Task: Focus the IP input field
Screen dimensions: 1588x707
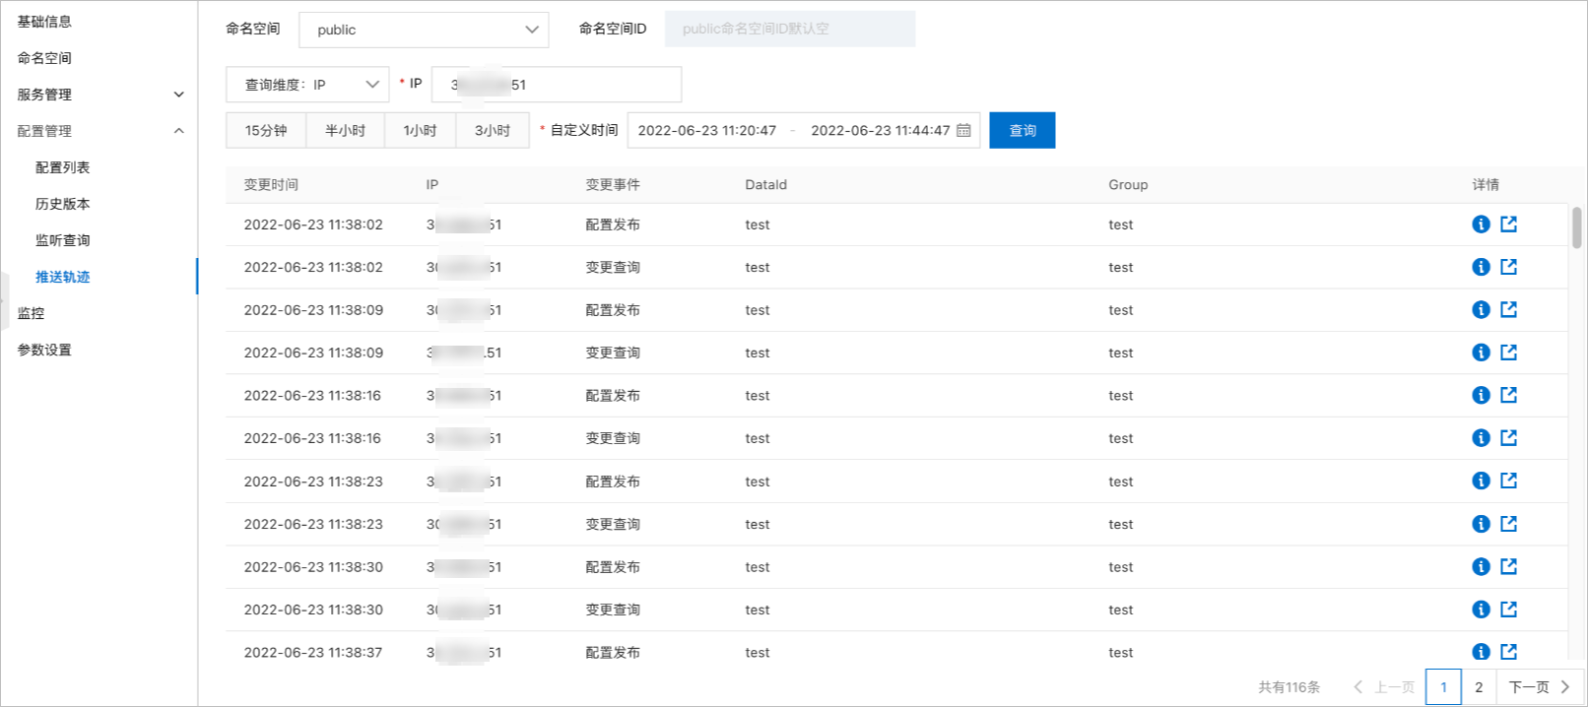Action: click(557, 85)
